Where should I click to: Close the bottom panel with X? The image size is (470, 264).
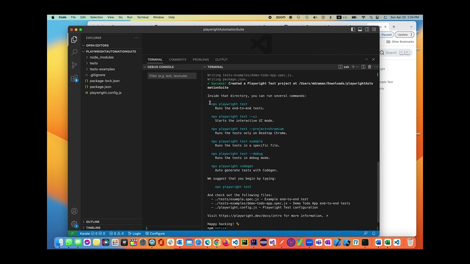click(x=373, y=59)
